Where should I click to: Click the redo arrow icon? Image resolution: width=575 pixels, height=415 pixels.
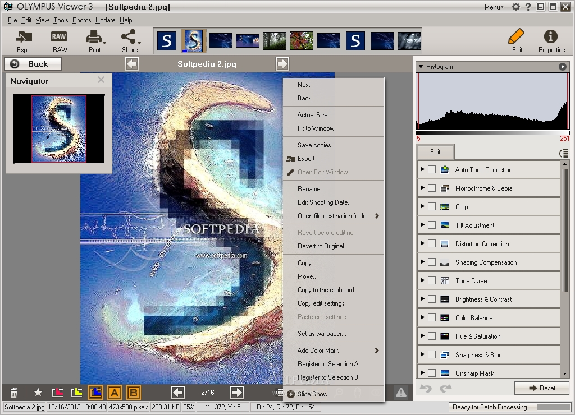tap(445, 388)
